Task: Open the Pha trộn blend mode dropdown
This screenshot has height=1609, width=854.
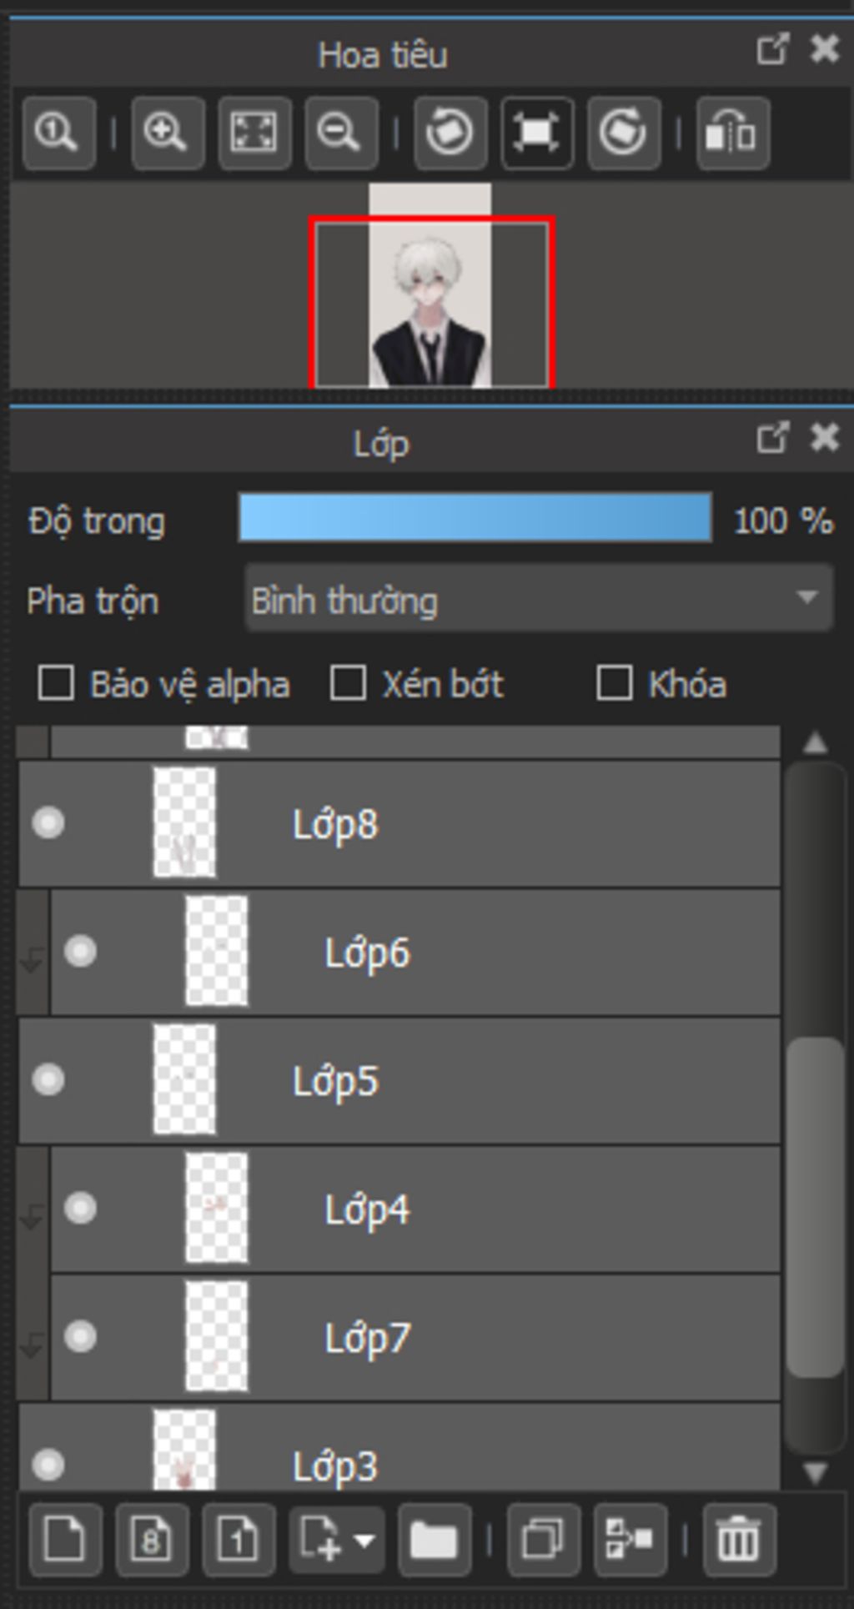Action: tap(539, 599)
